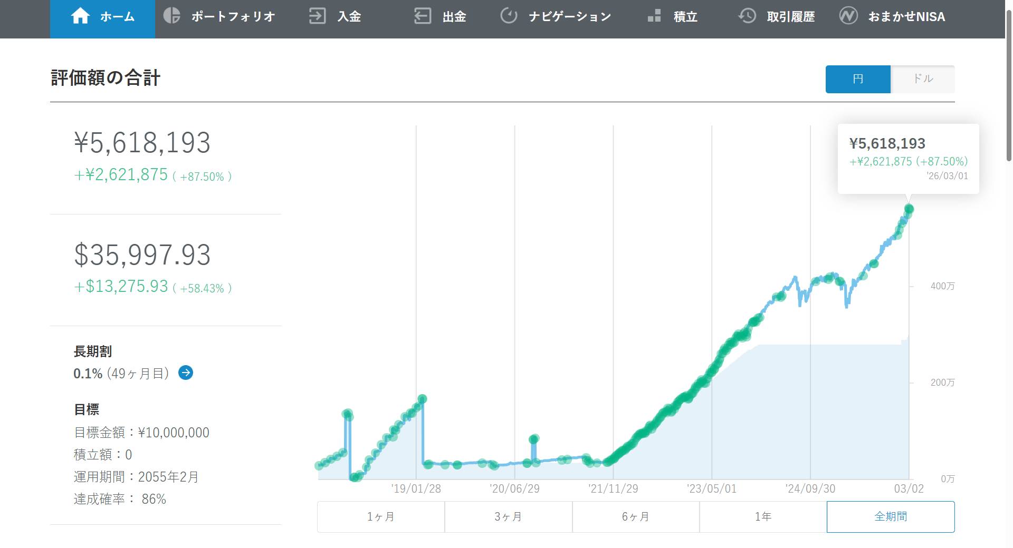Image resolution: width=1013 pixels, height=548 pixels.
Task: Select the 全期間 chart period
Action: coord(891,517)
